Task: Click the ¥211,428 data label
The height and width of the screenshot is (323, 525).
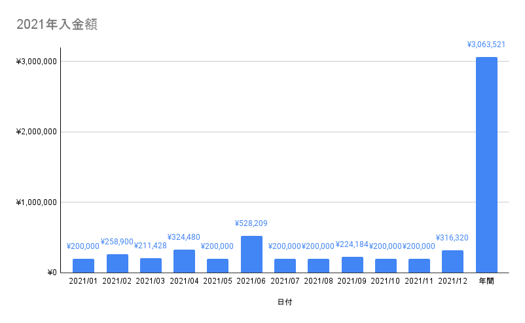Action: tap(151, 246)
